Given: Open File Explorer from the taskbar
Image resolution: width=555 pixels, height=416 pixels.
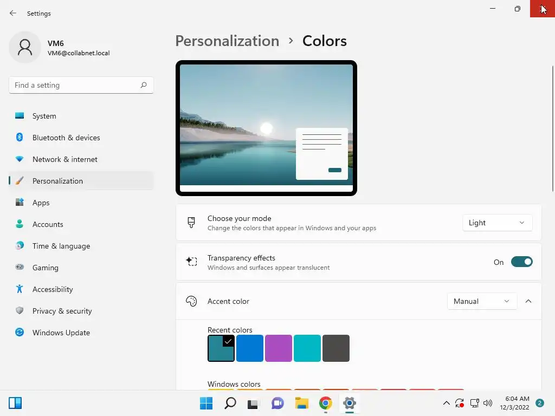Looking at the screenshot, I should point(301,403).
